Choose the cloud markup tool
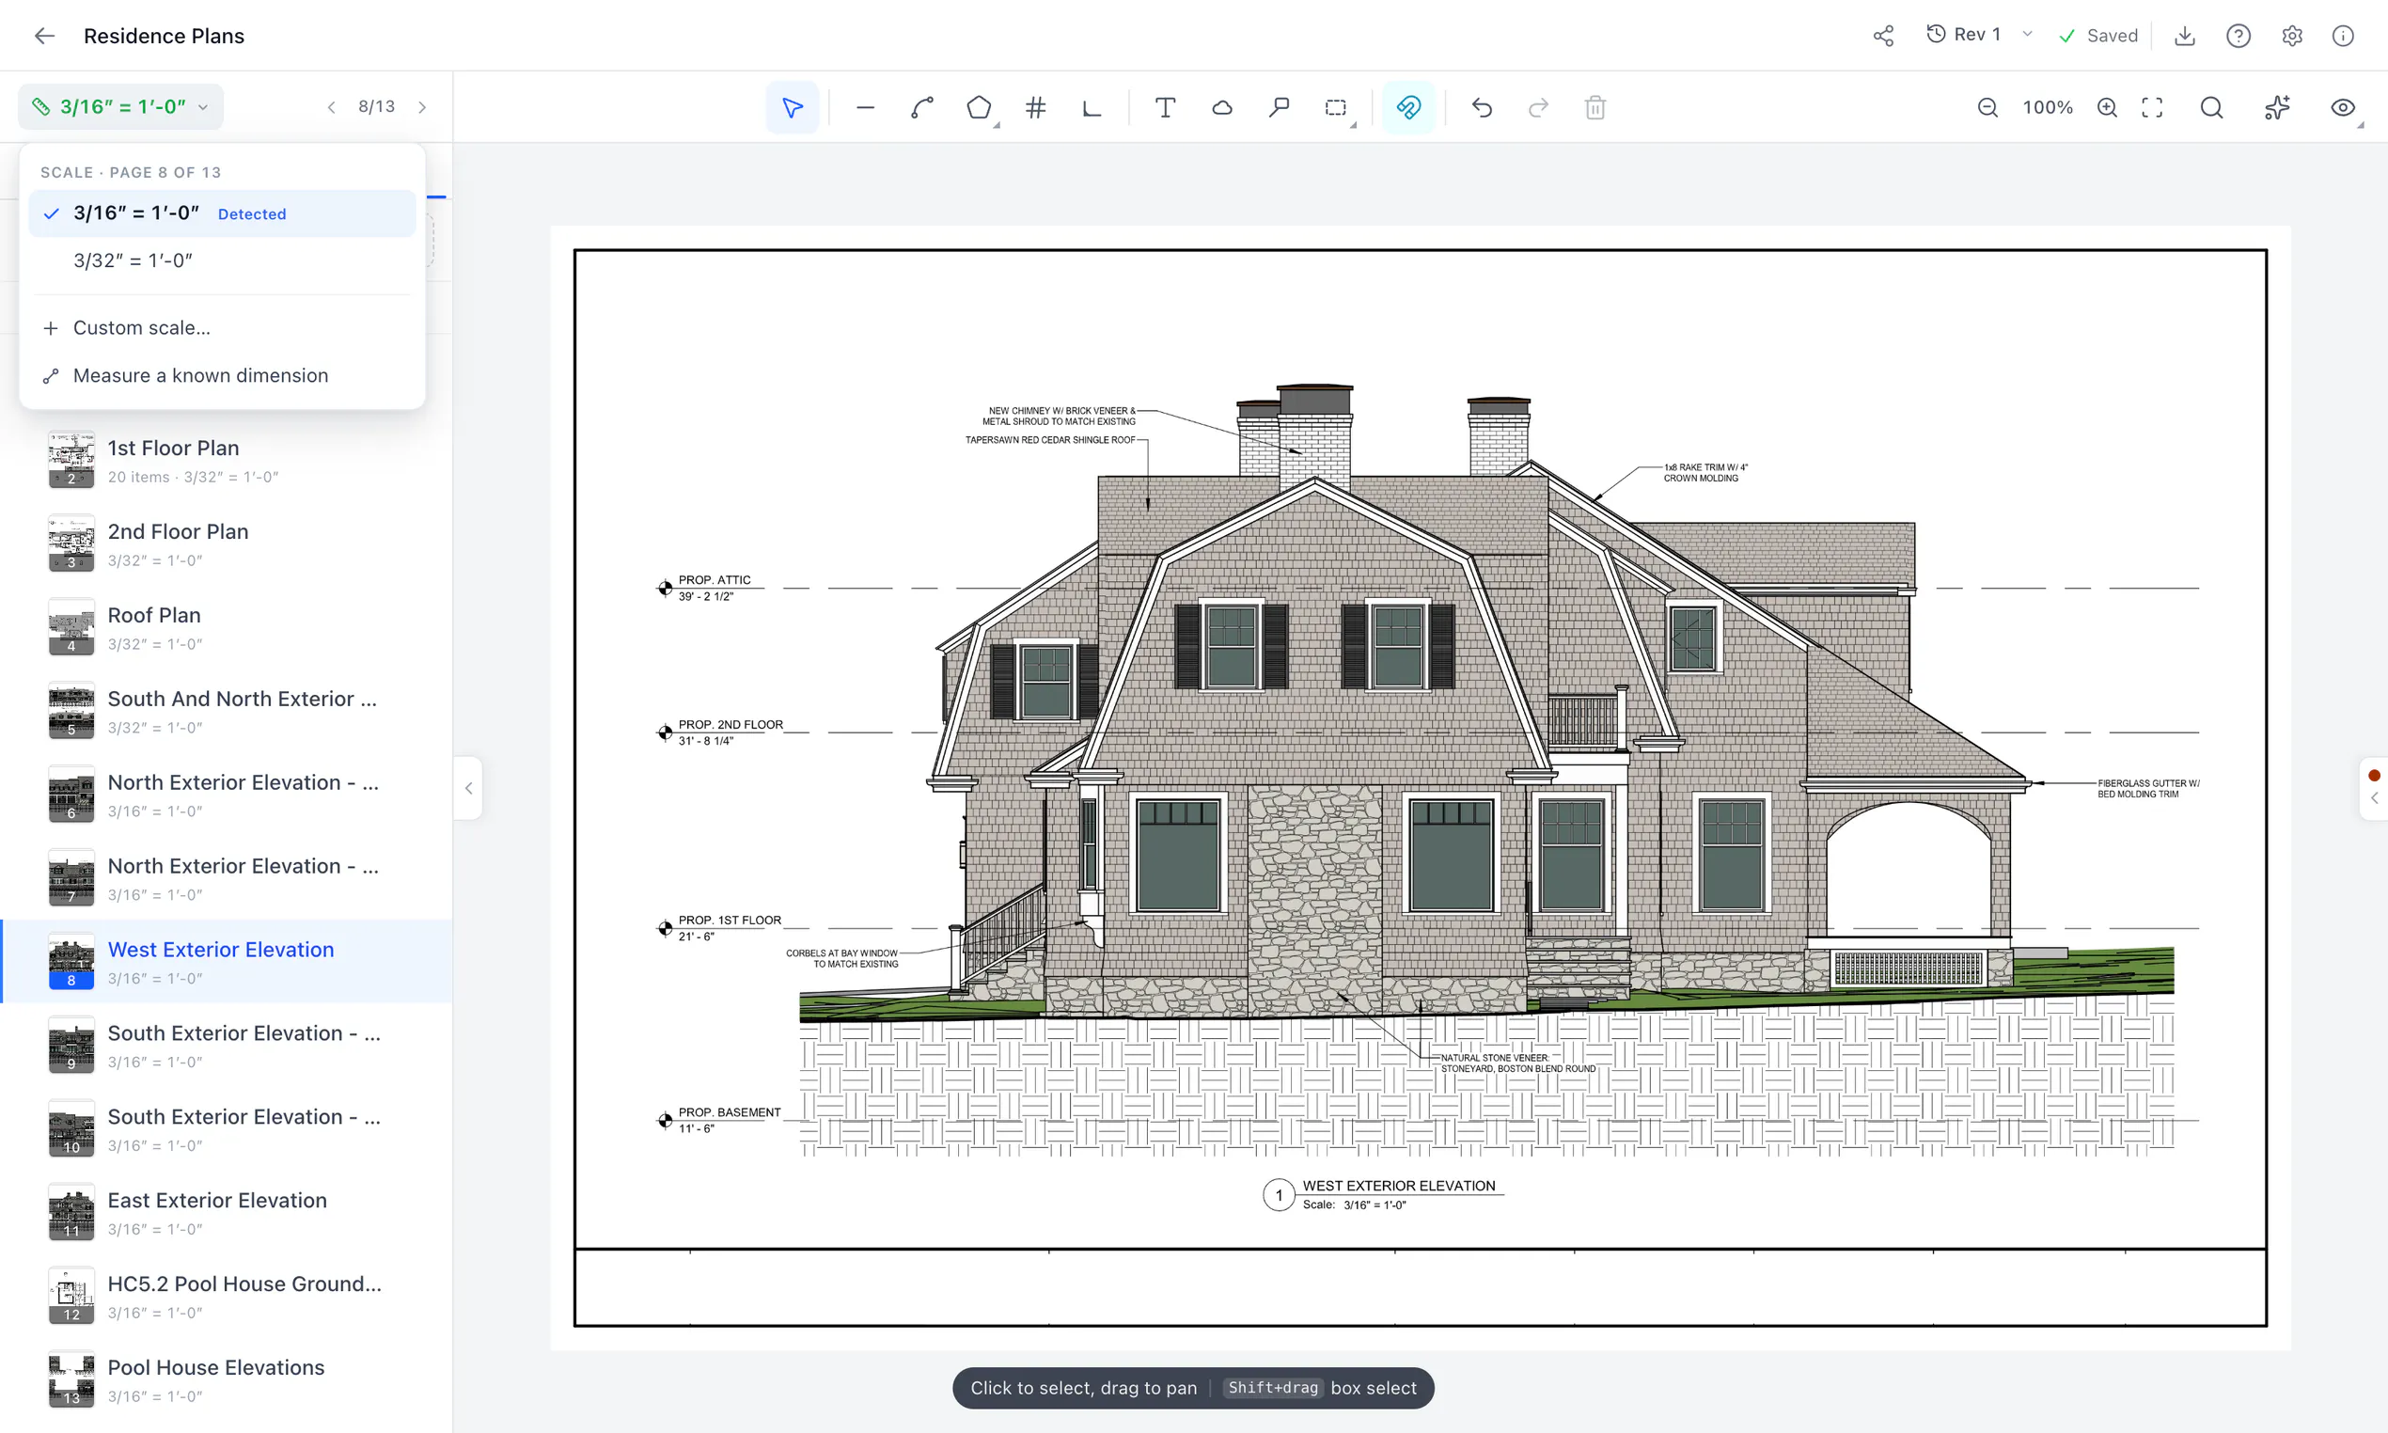Screen dimensions: 2388x1433 [x=1222, y=107]
